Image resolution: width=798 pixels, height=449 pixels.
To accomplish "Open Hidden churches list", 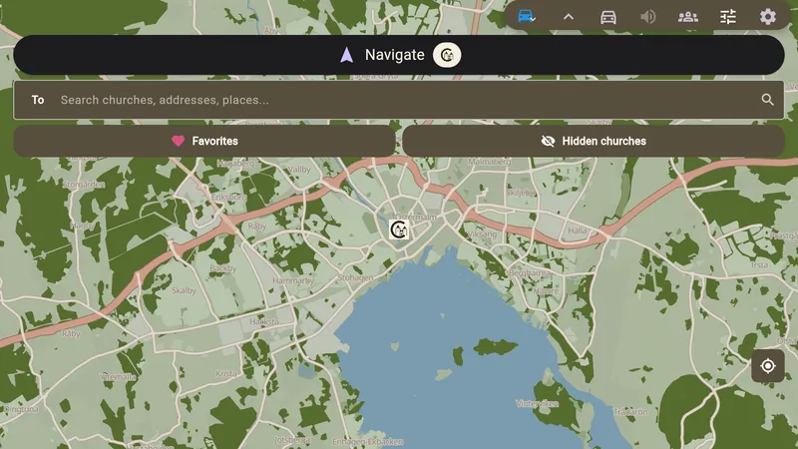I will click(594, 141).
